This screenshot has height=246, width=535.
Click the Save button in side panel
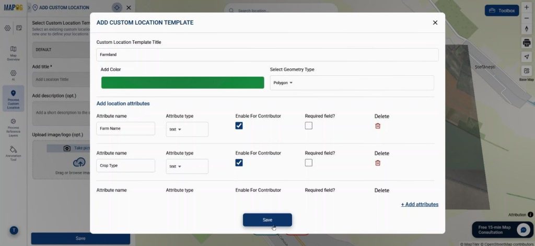pyautogui.click(x=80, y=239)
